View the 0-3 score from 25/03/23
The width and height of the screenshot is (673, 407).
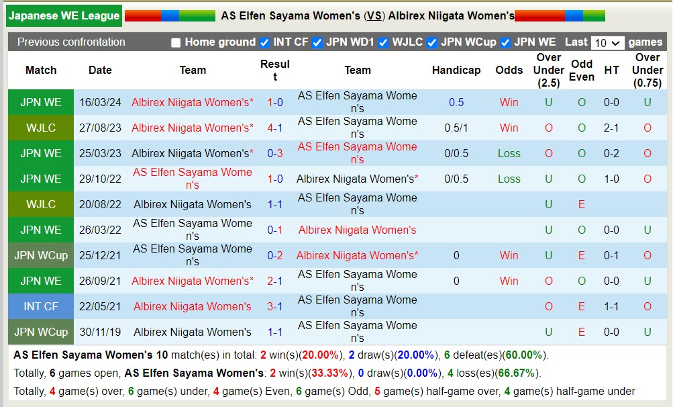[x=275, y=153]
